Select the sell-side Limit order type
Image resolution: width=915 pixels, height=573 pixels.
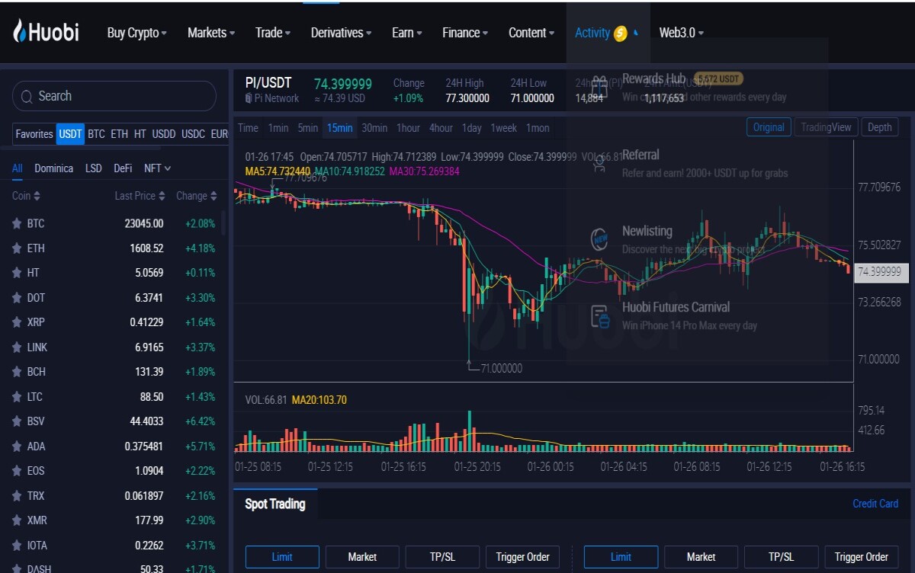click(621, 557)
